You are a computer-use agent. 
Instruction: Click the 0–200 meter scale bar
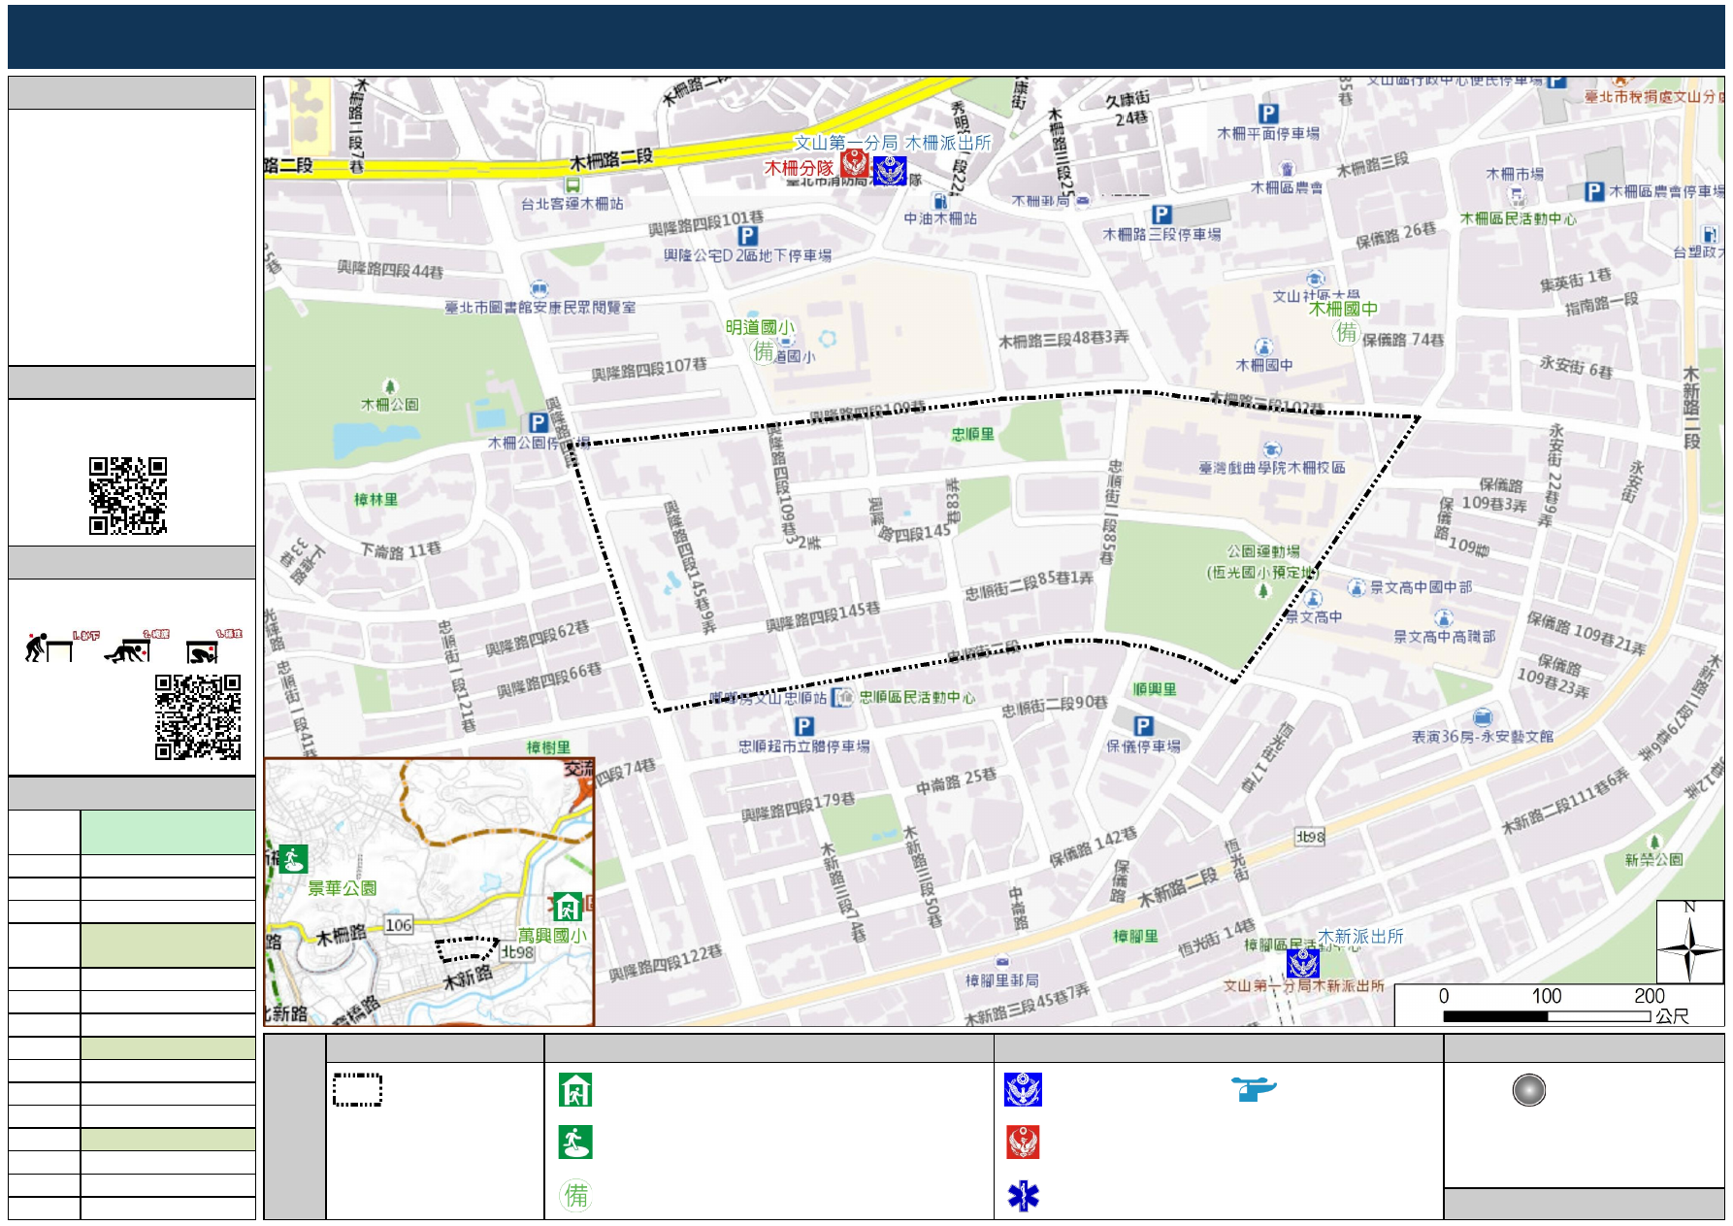pos(1547,1015)
